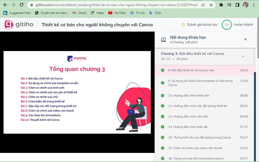
Task: Open the Chrome profile avatar
Action: coord(246,5)
